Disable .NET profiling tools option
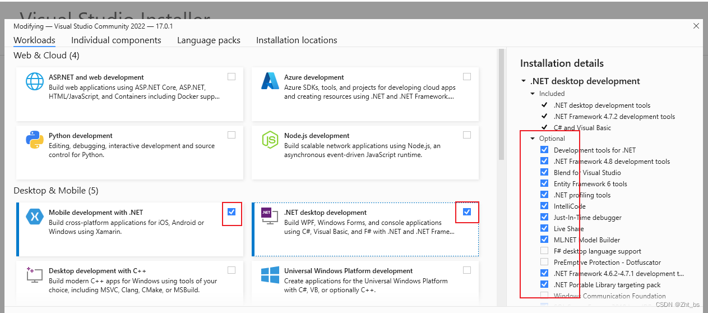This screenshot has width=708, height=313. pos(544,195)
